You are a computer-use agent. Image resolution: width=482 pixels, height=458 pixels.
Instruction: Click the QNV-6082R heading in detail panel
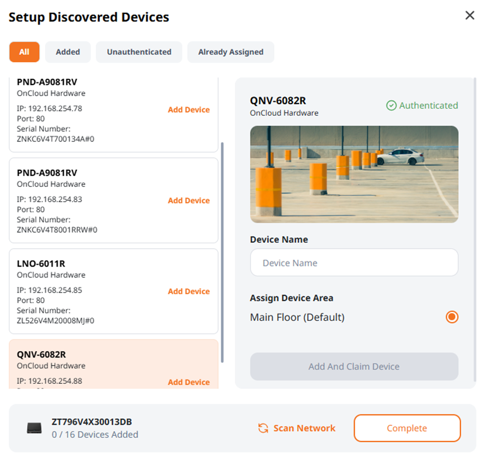(278, 100)
